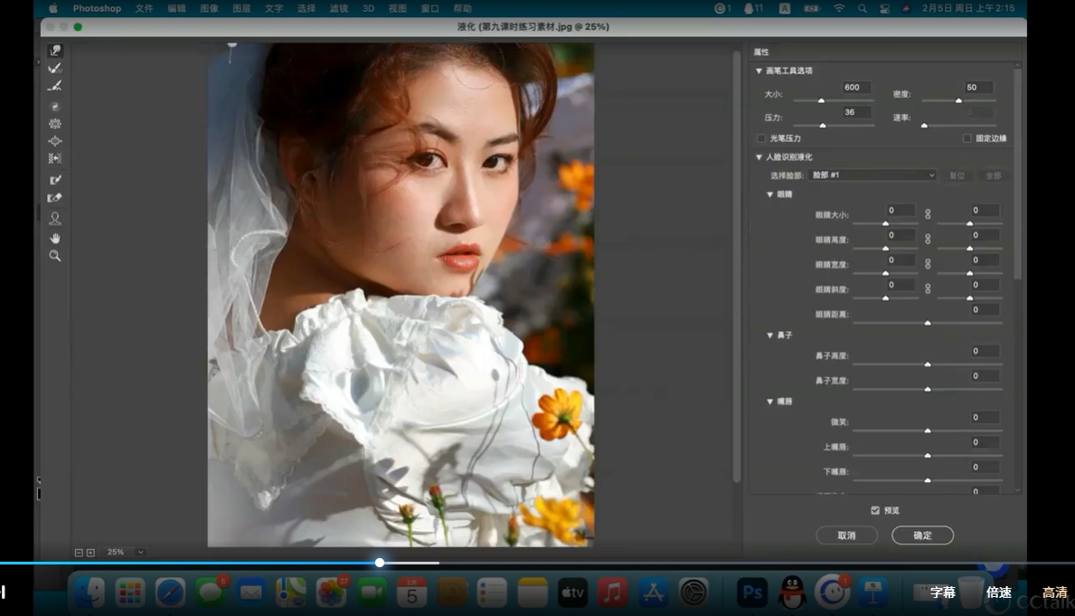This screenshot has height=616, width=1075.
Task: Collapse the 画笔工具选项 section
Action: [759, 71]
